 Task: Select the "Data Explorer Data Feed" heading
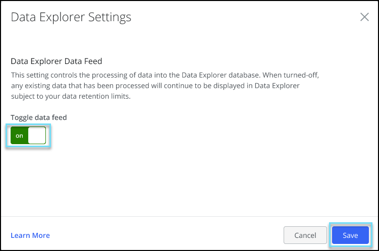coord(57,61)
